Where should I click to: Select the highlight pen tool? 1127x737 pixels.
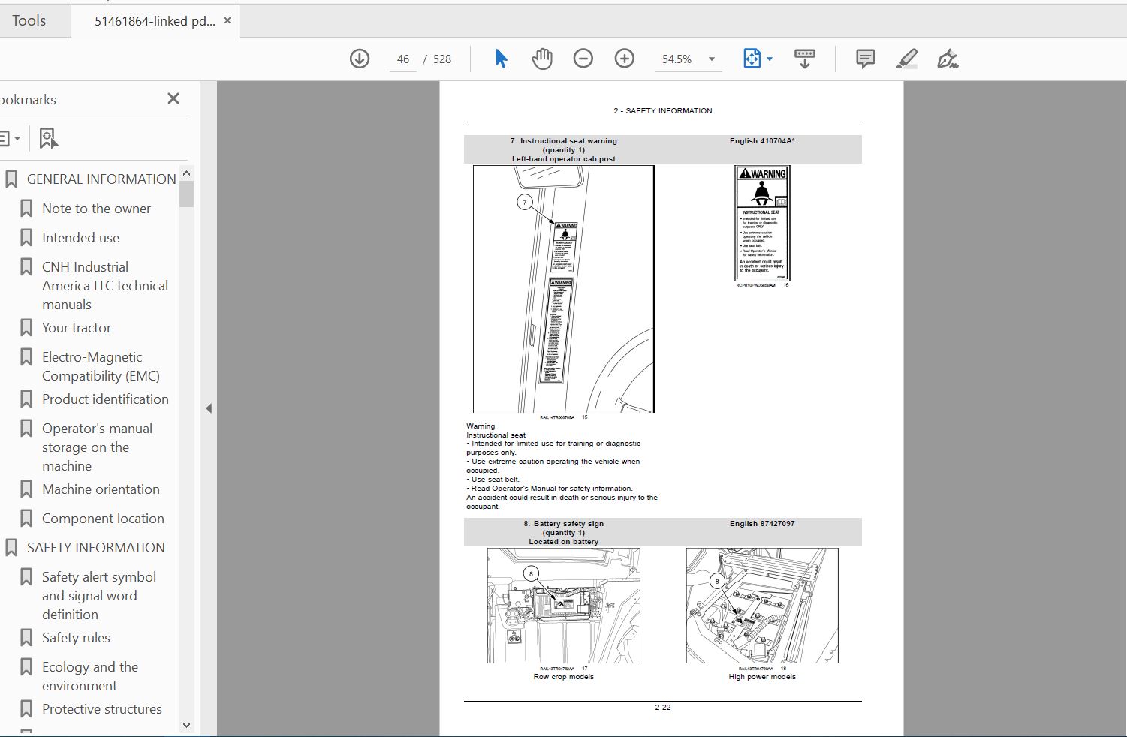click(x=907, y=59)
